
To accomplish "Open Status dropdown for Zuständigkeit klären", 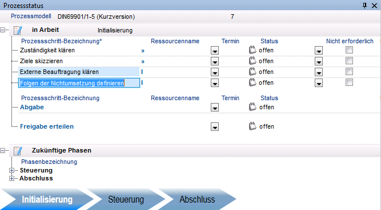I will coord(319,51).
